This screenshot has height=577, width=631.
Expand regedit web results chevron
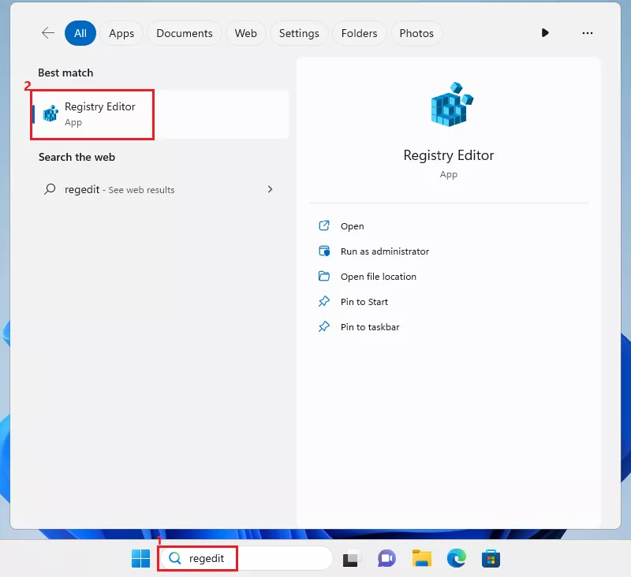tap(270, 189)
